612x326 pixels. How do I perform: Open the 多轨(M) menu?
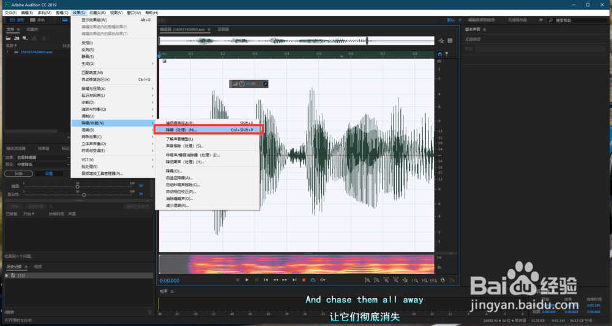pos(44,13)
